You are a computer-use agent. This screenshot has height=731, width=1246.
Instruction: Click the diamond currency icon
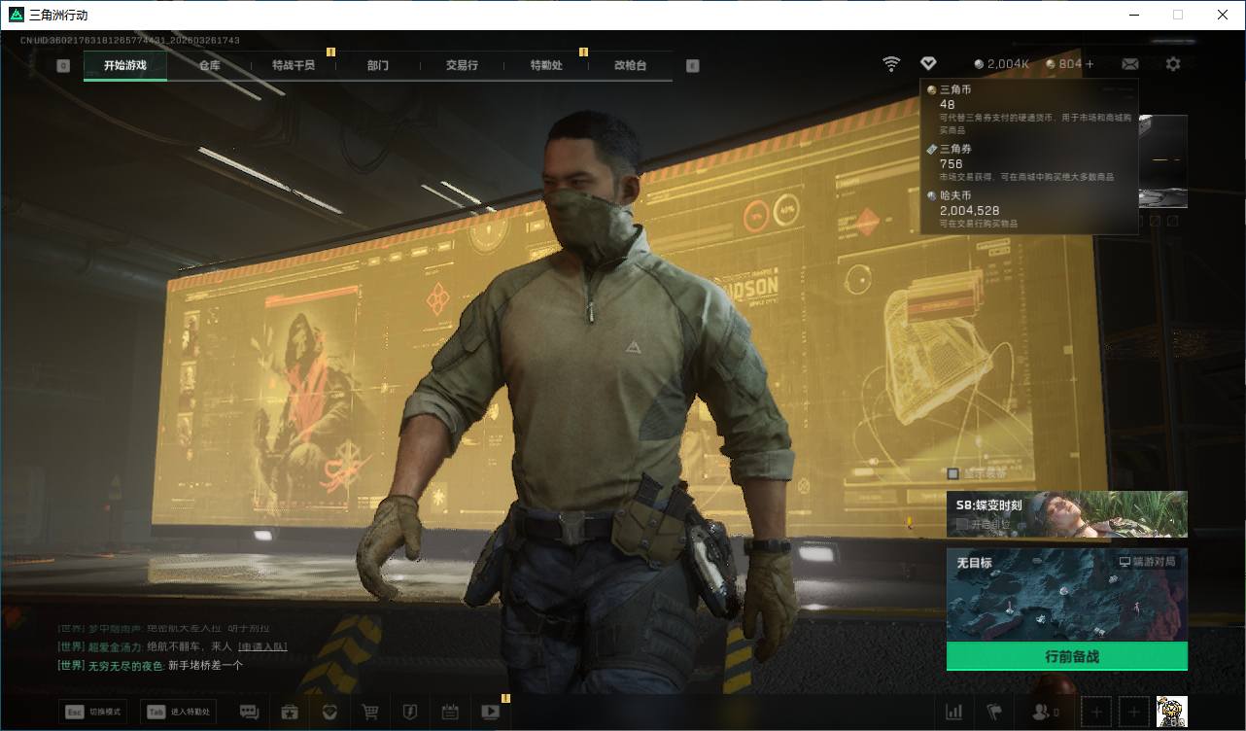928,64
